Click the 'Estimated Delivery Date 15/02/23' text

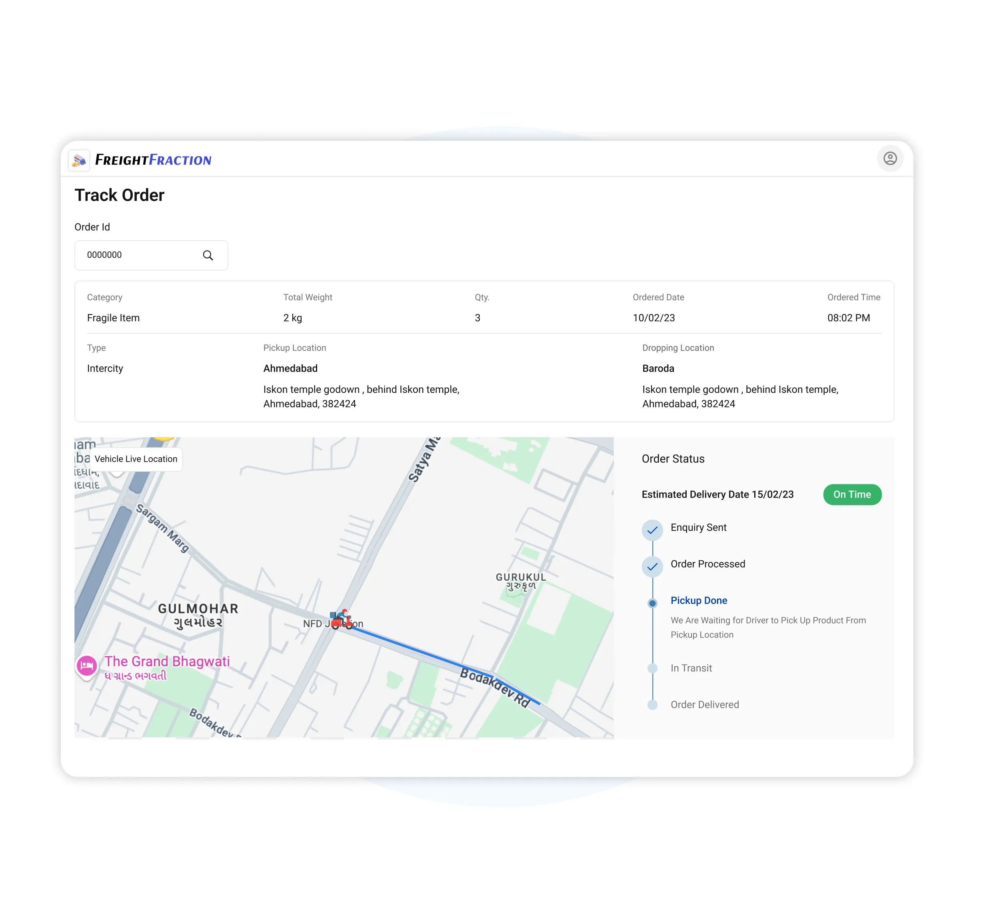[717, 494]
